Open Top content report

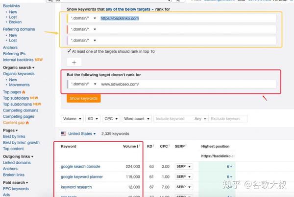[13, 149]
